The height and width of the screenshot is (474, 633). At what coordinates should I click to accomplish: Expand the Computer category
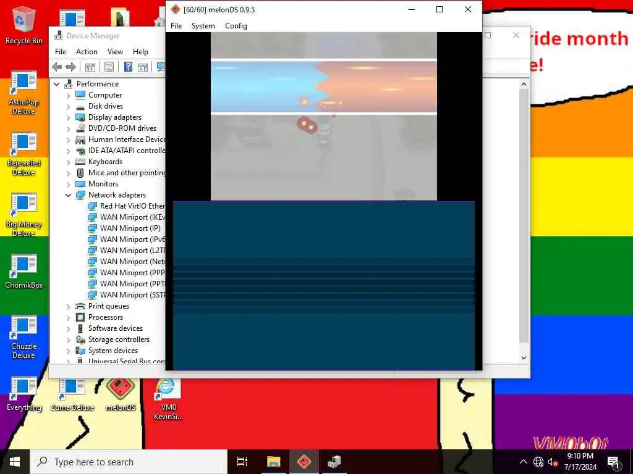(68, 95)
